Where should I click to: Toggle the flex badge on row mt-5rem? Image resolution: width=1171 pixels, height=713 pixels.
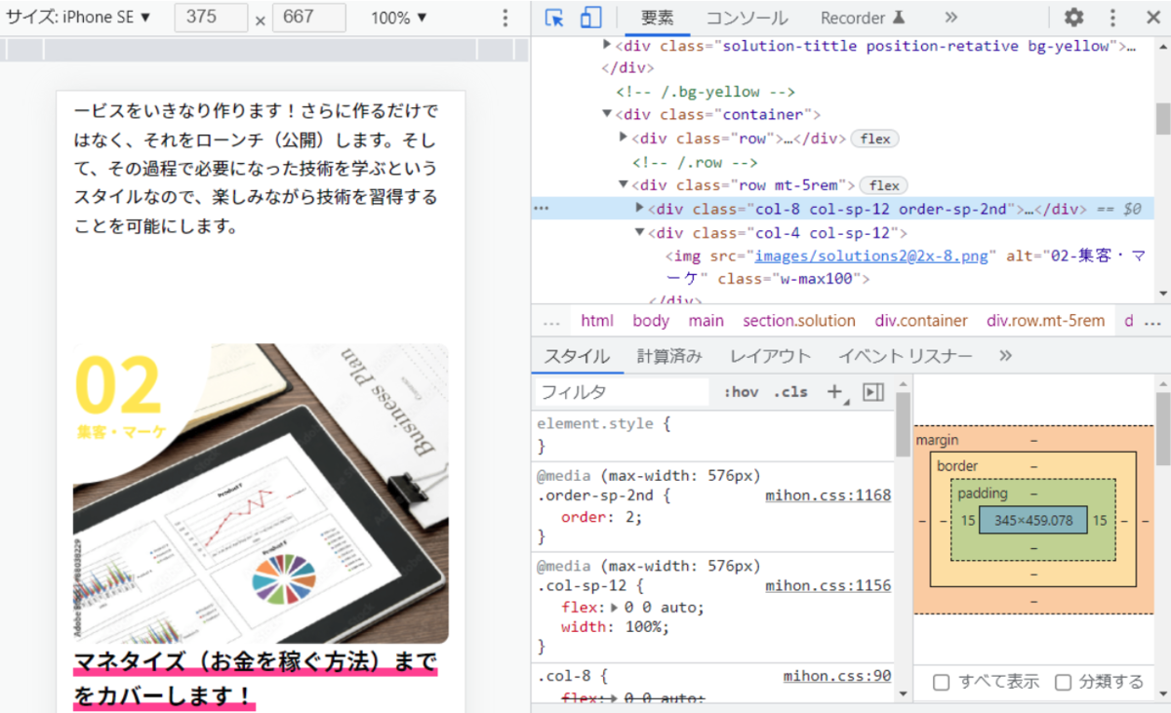(x=884, y=185)
